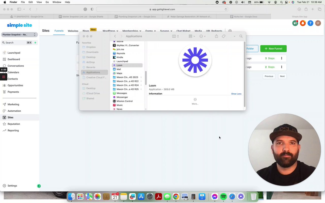The height and width of the screenshot is (203, 325).
Task: Click the Finder app list scrollbar
Action: 146,78
